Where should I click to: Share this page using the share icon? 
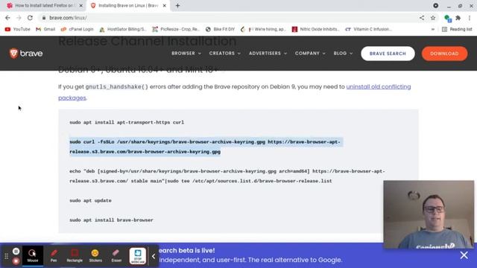coord(422,18)
